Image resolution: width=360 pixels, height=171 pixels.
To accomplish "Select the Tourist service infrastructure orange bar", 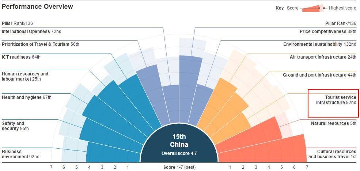I will pyautogui.click(x=232, y=128).
